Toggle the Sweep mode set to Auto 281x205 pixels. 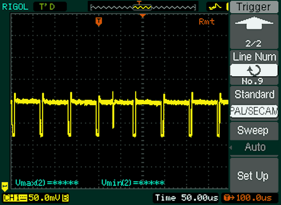pyautogui.click(x=255, y=147)
